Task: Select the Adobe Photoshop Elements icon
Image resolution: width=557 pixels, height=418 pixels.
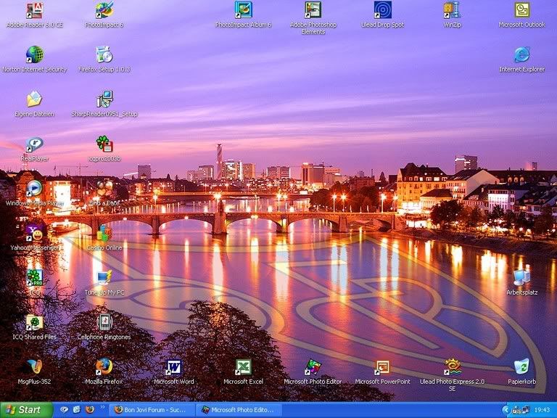Action: coord(313,10)
